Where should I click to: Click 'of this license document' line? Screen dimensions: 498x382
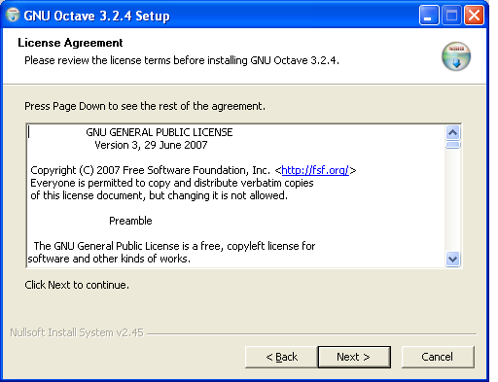tap(159, 195)
